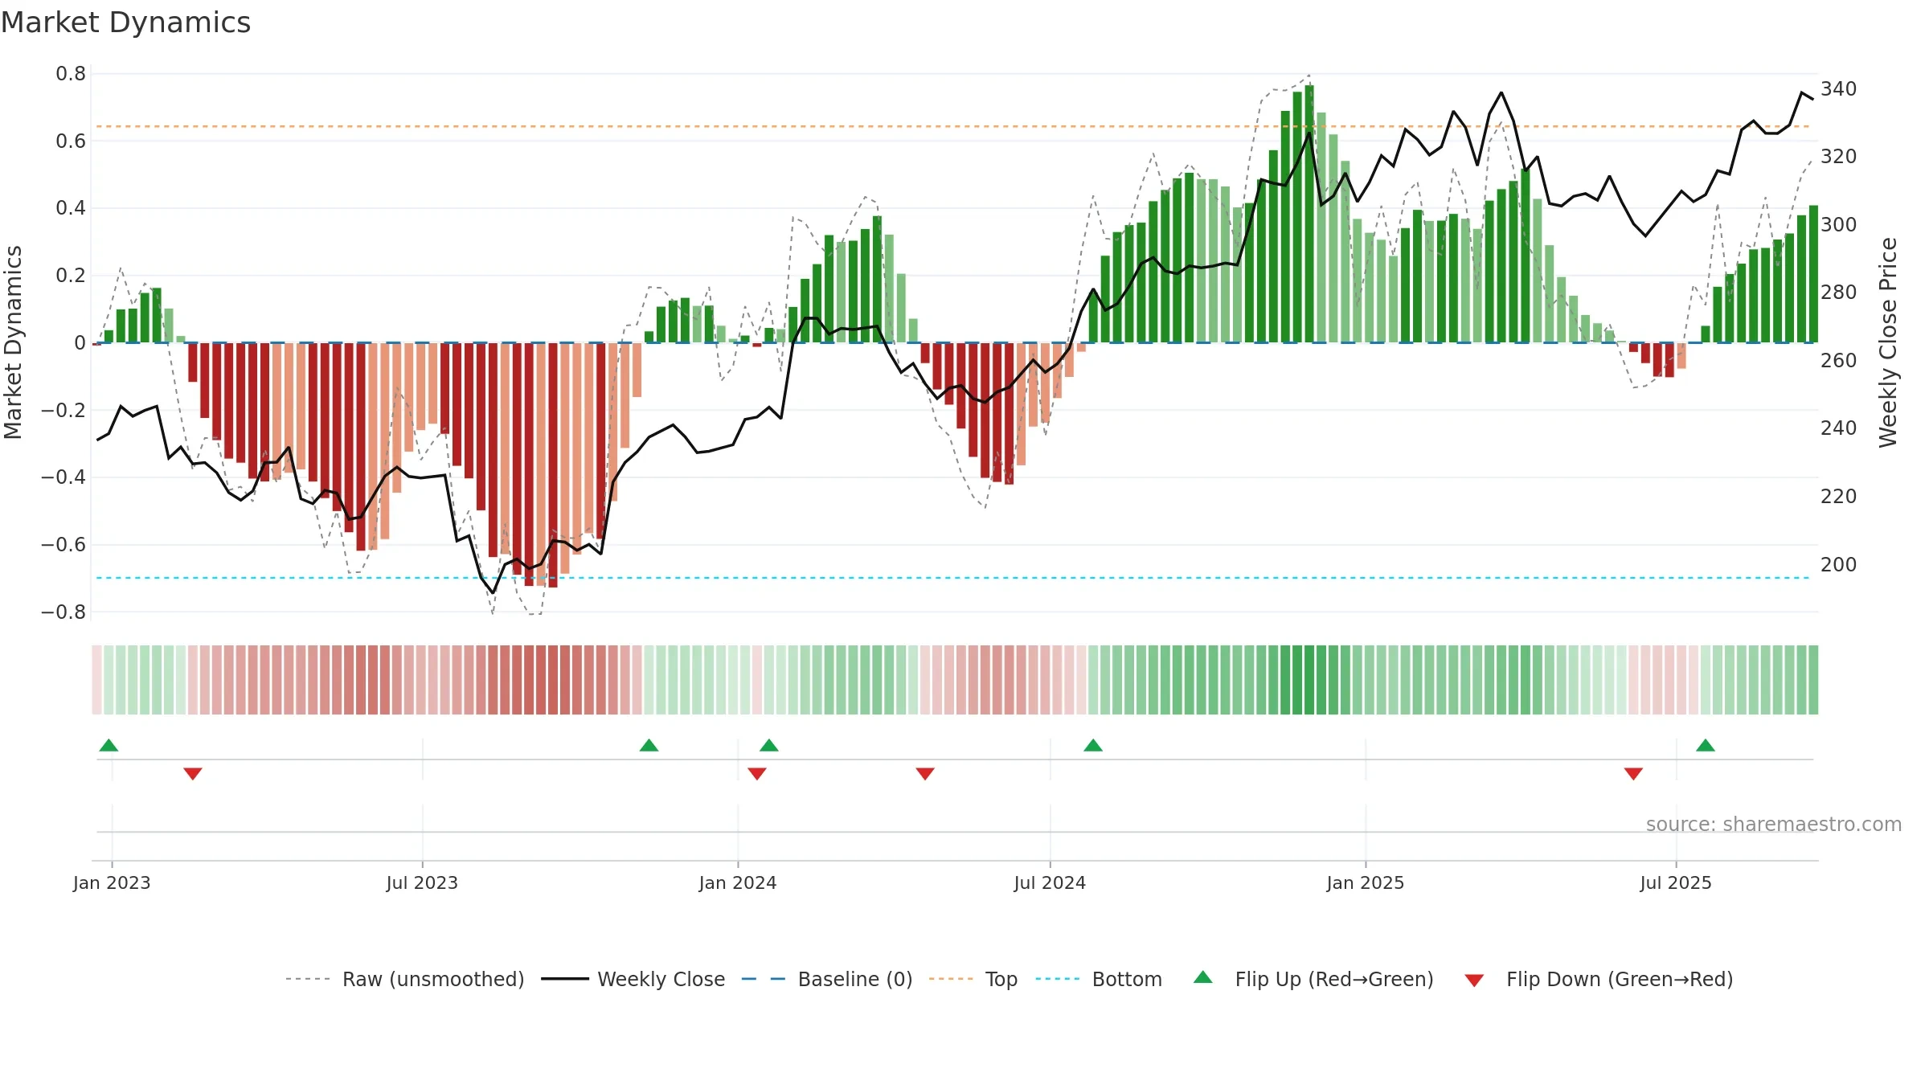Click the 0.2 left axis tick

click(x=71, y=276)
